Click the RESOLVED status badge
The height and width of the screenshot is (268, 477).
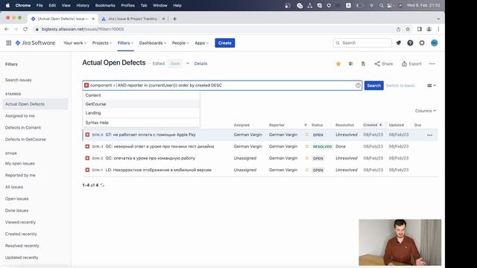322,147
